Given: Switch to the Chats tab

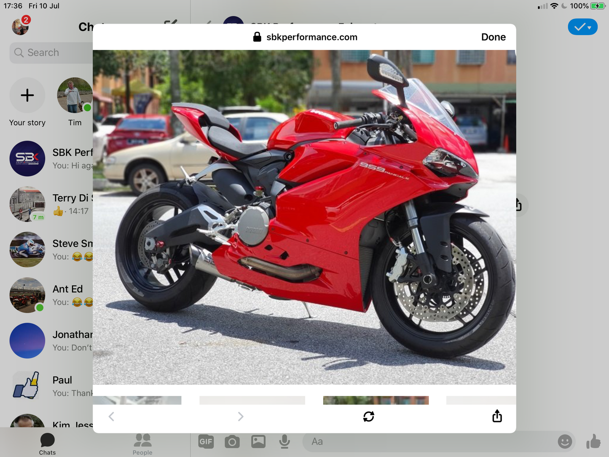Looking at the screenshot, I should pyautogui.click(x=47, y=444).
